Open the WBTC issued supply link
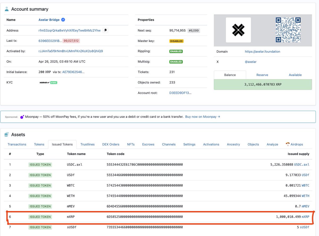 [305, 185]
